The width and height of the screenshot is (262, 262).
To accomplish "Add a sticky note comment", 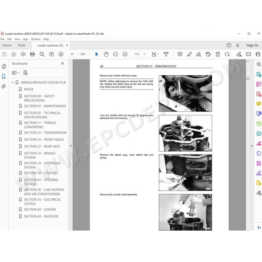I will click(180, 54).
